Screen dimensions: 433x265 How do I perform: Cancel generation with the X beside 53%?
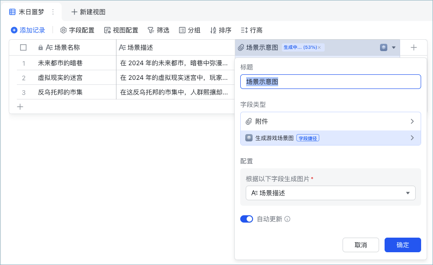pos(319,47)
